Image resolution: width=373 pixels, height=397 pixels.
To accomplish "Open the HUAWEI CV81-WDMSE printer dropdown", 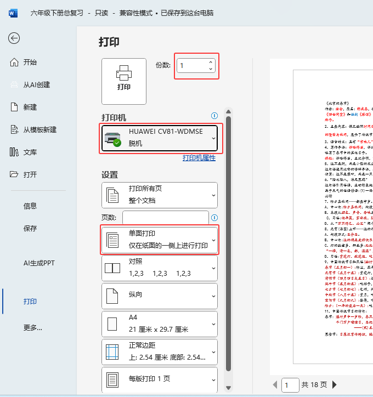I will click(x=160, y=138).
